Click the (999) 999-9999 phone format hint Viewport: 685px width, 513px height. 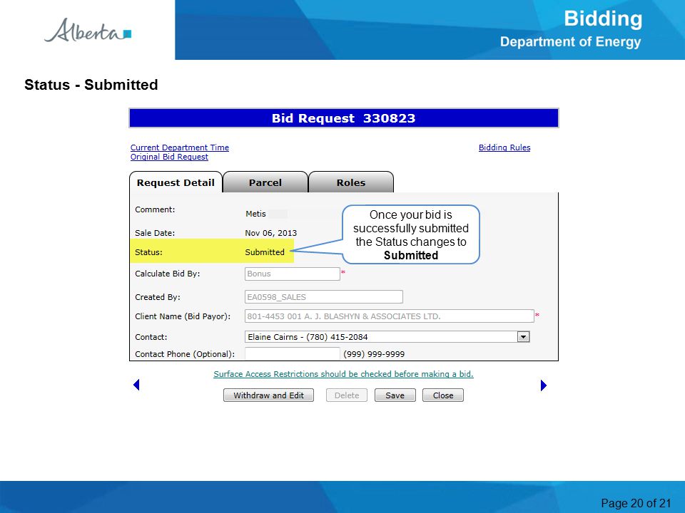pyautogui.click(x=374, y=354)
